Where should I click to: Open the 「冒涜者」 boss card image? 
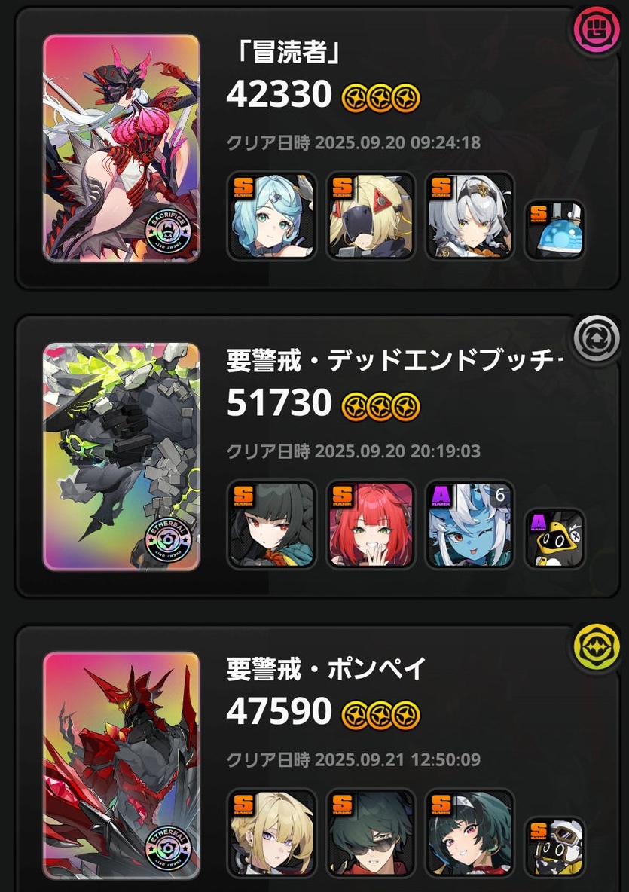pyautogui.click(x=121, y=148)
